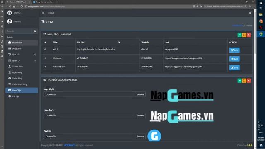Open Ngân hàng sidebar item

pyautogui.click(x=22, y=72)
